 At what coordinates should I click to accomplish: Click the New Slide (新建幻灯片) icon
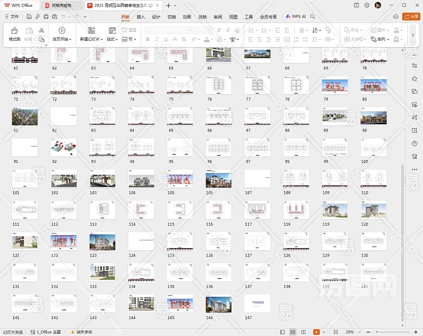tap(91, 31)
